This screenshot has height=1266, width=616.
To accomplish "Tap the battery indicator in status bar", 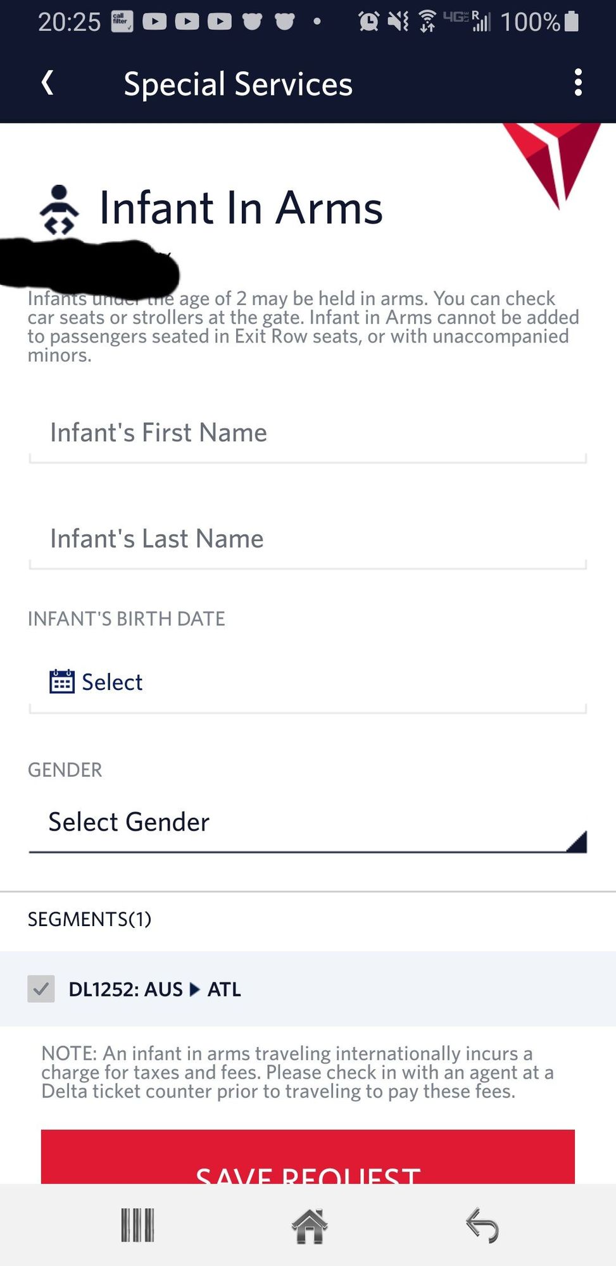I will tap(571, 22).
